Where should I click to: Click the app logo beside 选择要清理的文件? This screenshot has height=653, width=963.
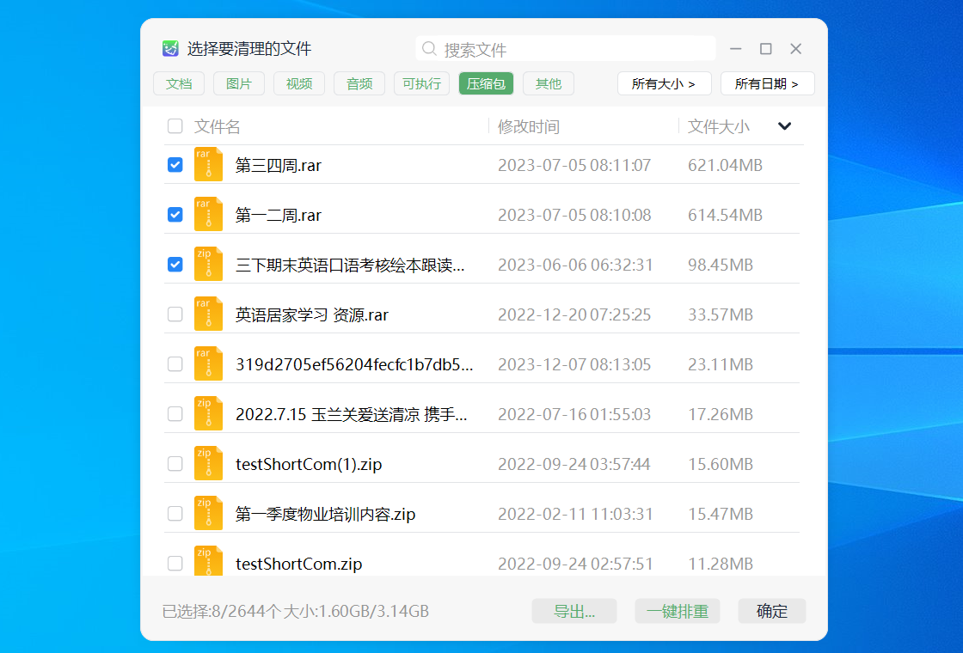pos(170,49)
